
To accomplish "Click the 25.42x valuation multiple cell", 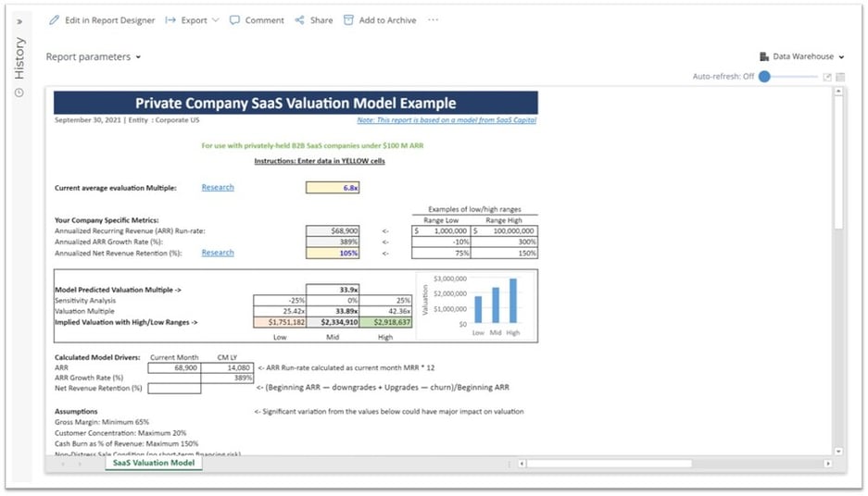I will pyautogui.click(x=280, y=311).
